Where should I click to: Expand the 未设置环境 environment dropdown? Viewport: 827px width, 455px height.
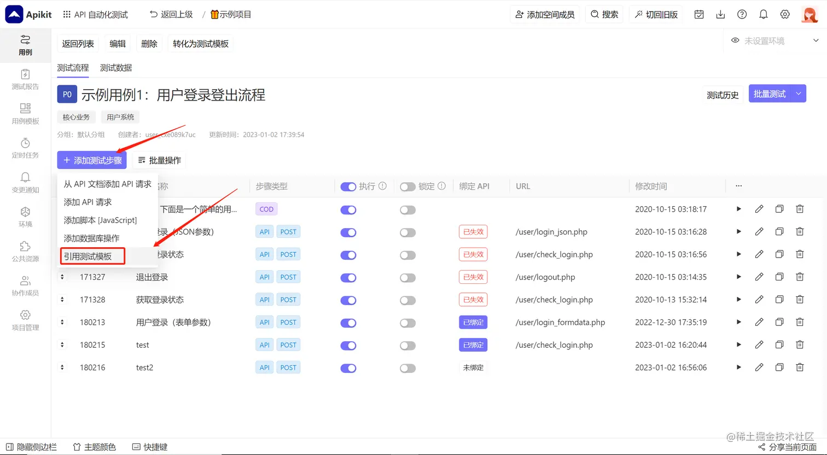point(775,40)
